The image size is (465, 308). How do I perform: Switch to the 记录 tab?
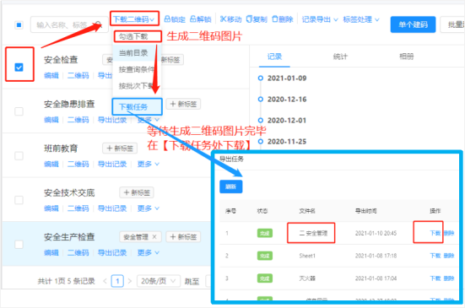coord(274,57)
